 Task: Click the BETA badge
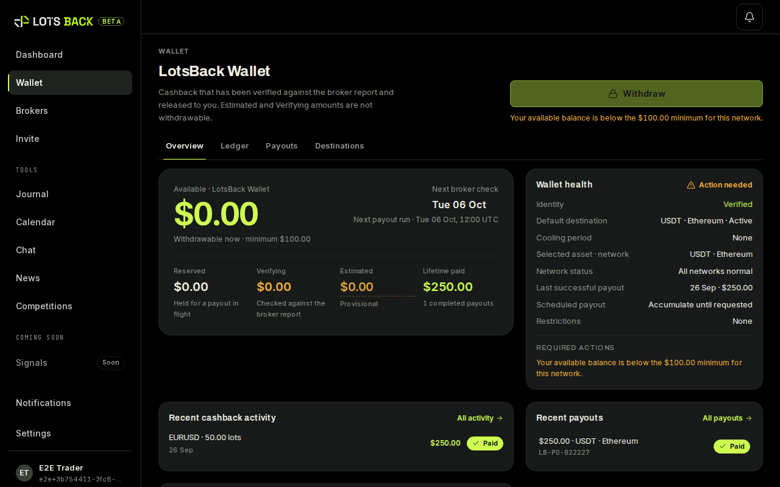(111, 21)
